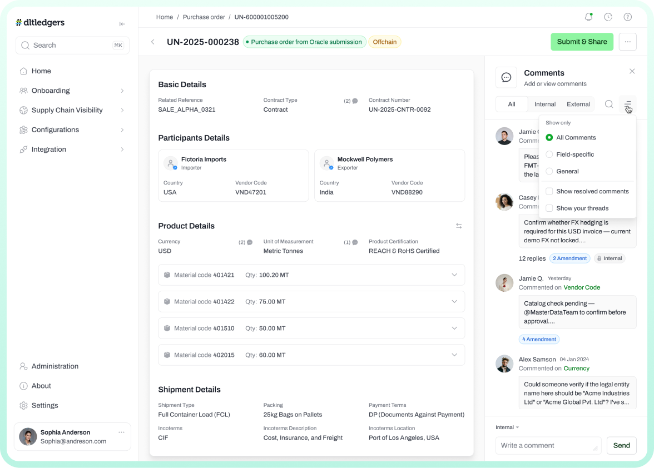The height and width of the screenshot is (468, 654).
Task: Check the Show your threads option
Action: [x=549, y=208]
